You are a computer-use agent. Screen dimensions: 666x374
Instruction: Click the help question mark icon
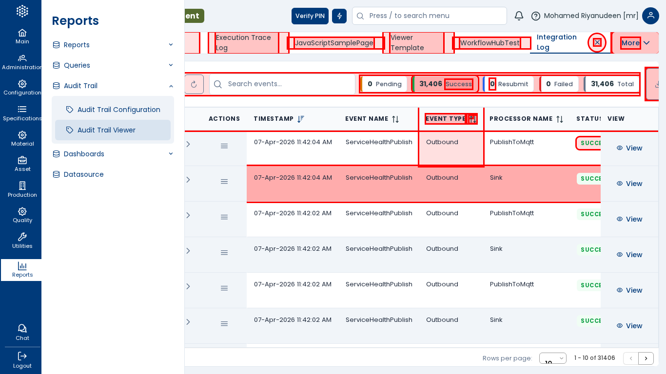click(x=535, y=16)
